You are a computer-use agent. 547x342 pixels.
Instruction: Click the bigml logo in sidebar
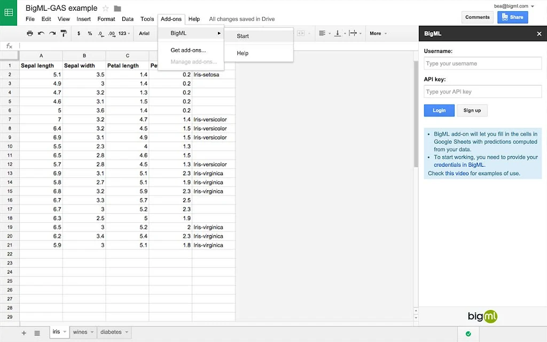click(x=482, y=316)
